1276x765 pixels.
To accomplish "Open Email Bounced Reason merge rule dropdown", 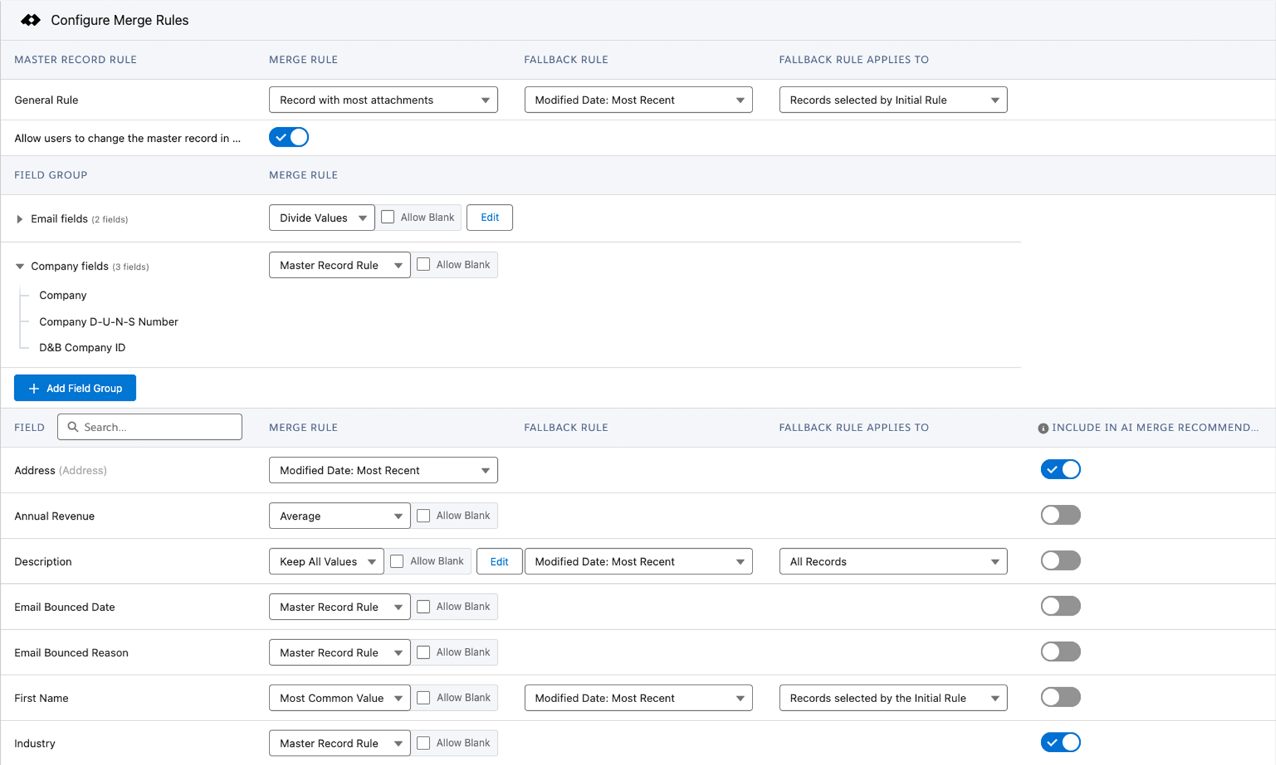I will point(339,652).
